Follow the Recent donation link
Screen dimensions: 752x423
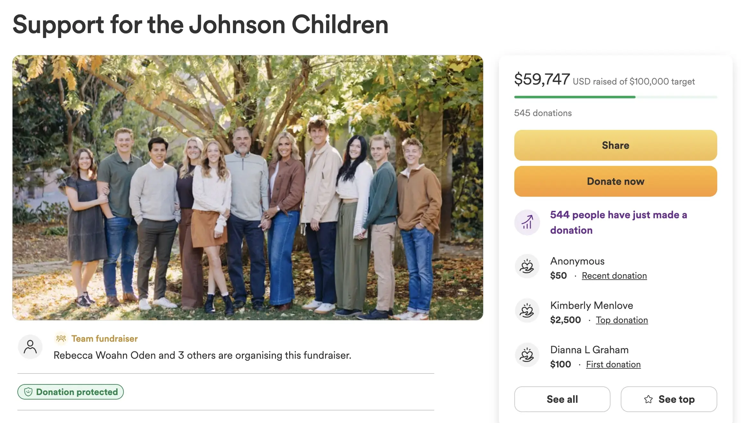point(614,276)
